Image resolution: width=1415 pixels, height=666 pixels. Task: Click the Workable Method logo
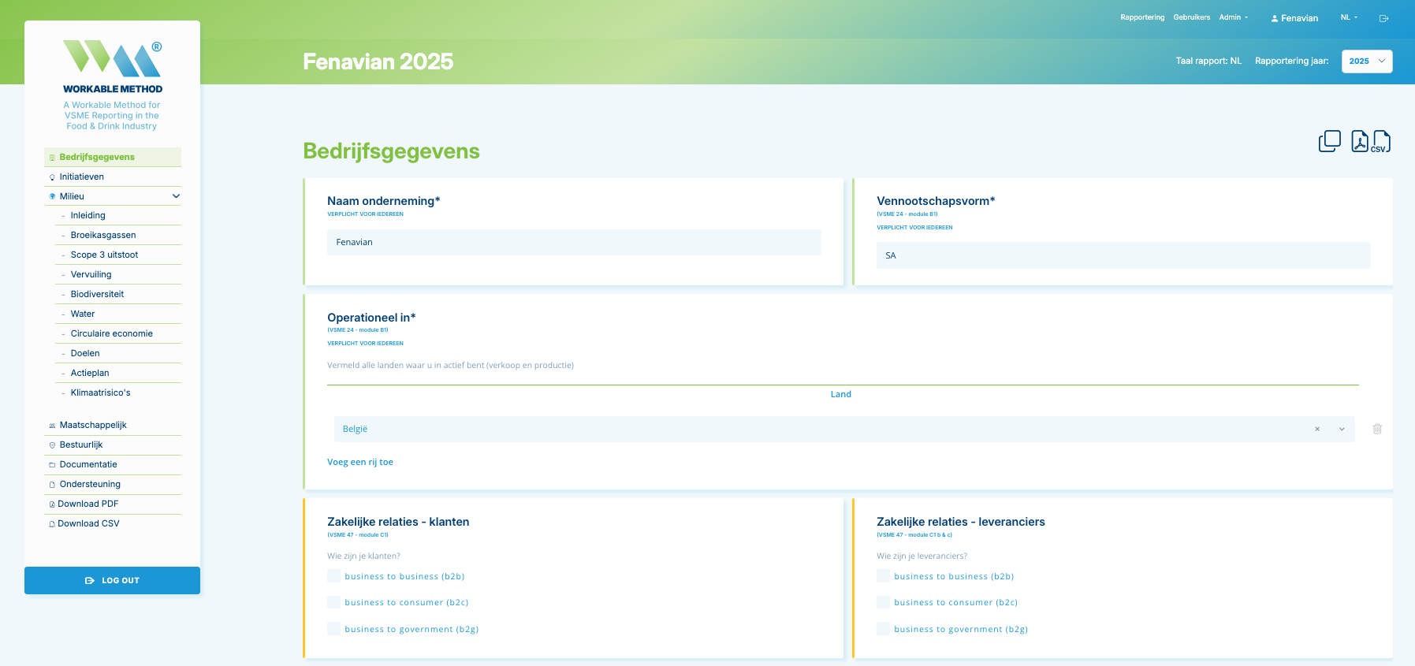click(x=113, y=67)
